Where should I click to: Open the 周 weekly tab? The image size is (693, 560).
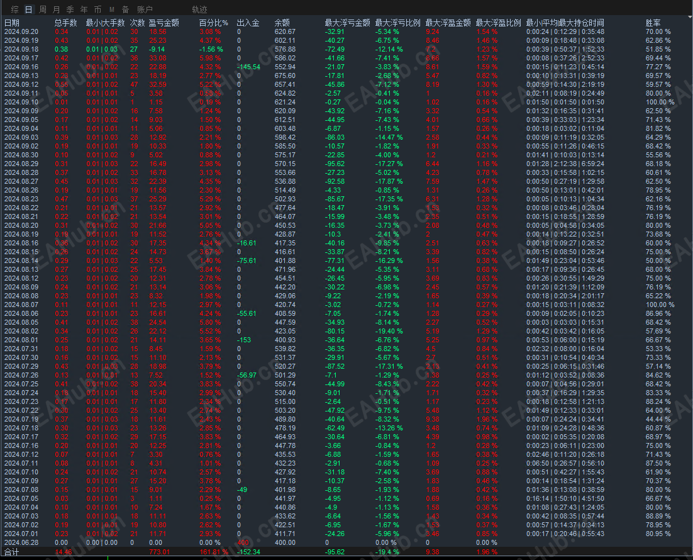pyautogui.click(x=42, y=9)
